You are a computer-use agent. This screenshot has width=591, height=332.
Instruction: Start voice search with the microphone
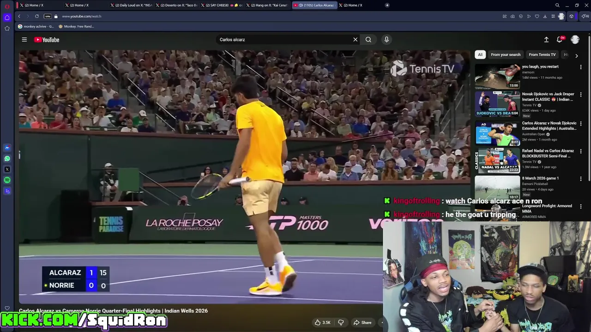coord(386,40)
